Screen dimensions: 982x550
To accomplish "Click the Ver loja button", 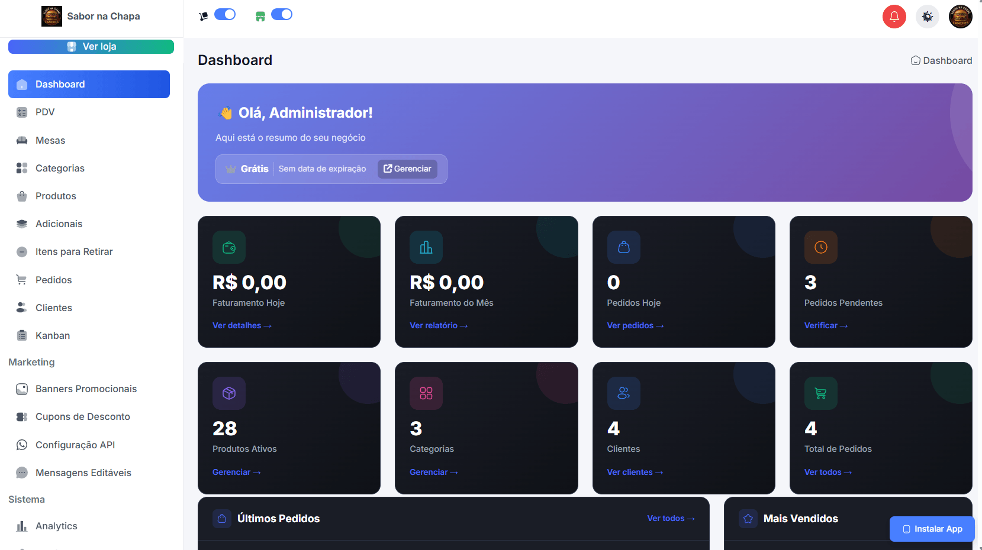I will 91,47.
